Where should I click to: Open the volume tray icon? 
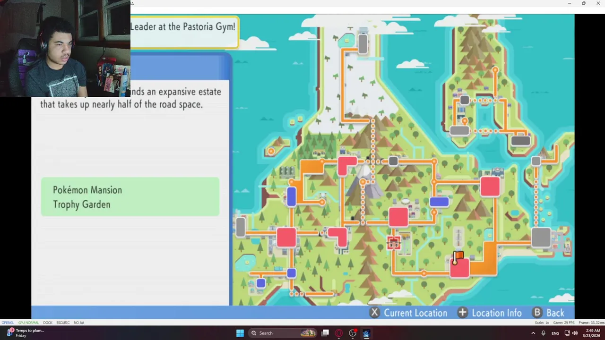[575, 333]
